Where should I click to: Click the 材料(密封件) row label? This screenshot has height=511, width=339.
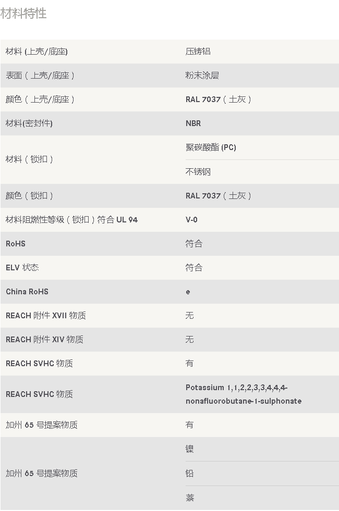(29, 123)
